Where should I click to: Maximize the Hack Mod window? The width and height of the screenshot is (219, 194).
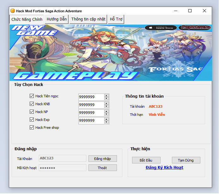190,11
